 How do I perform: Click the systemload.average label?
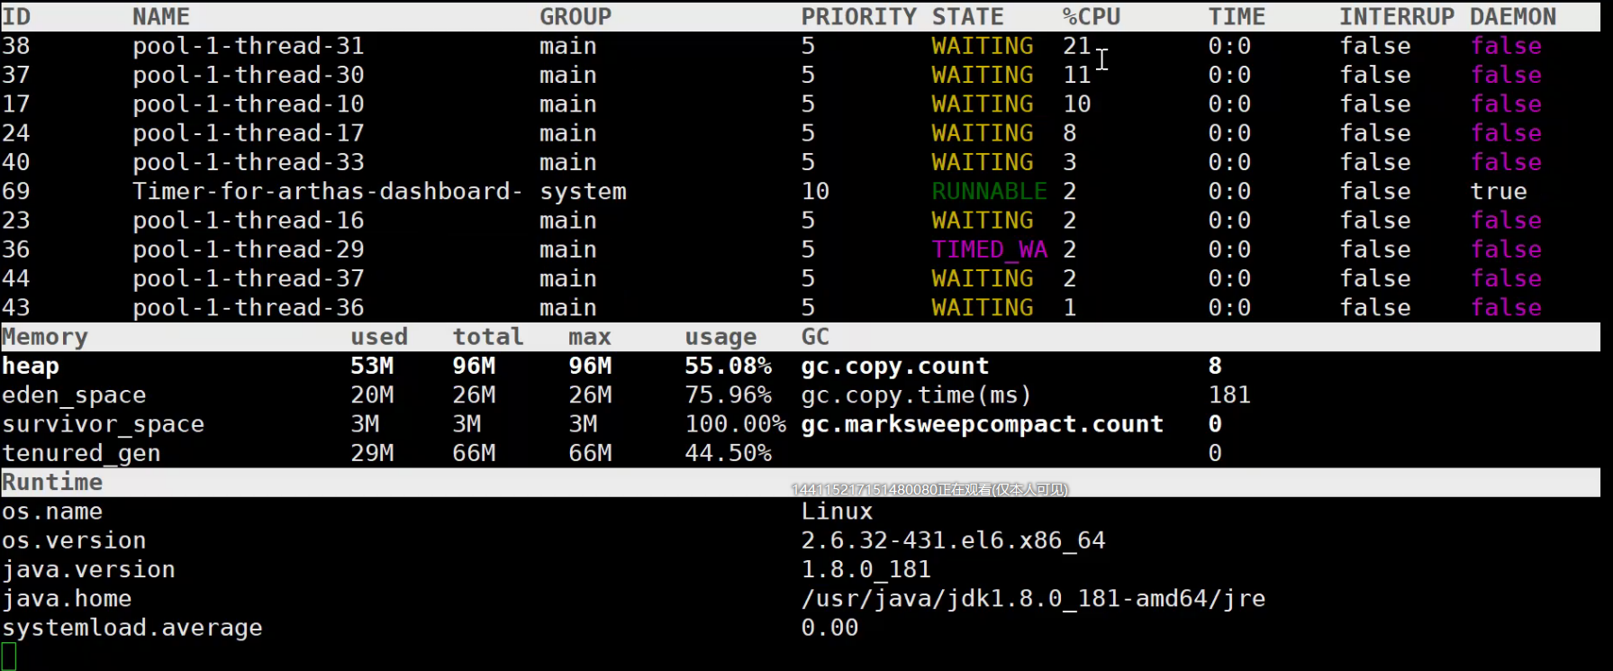pos(132,628)
